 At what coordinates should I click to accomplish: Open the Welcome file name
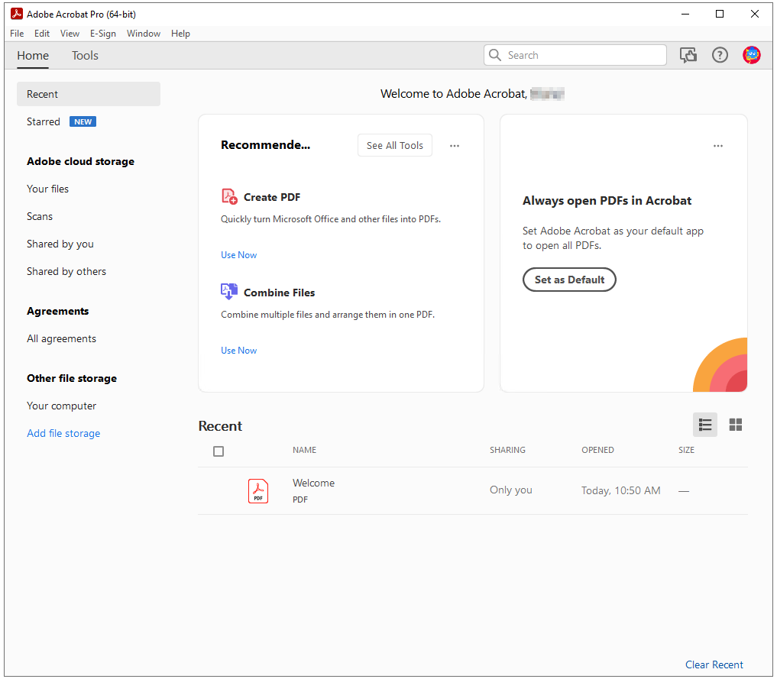pyautogui.click(x=314, y=483)
